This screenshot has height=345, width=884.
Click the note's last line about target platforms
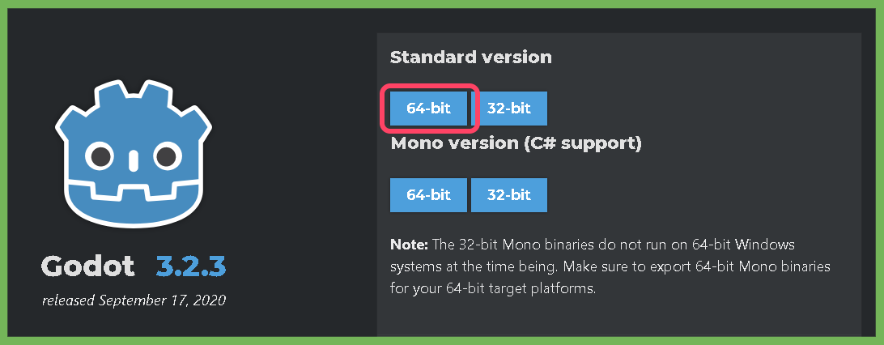[x=493, y=289]
